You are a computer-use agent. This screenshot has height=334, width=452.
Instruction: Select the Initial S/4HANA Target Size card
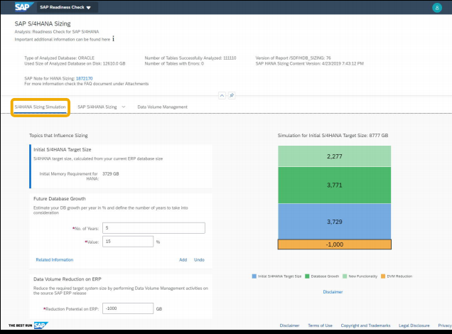(121, 166)
